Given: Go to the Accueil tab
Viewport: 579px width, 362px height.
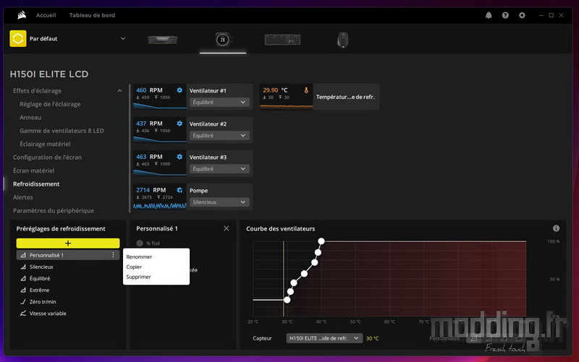Looking at the screenshot, I should [x=46, y=15].
